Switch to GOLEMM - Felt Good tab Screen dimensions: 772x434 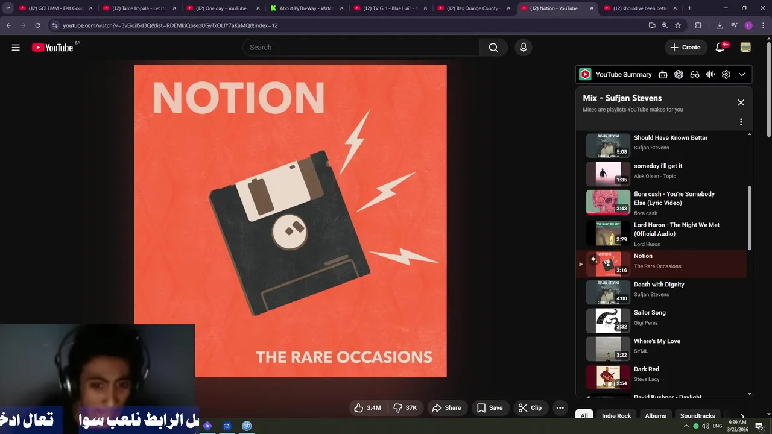[x=55, y=8]
